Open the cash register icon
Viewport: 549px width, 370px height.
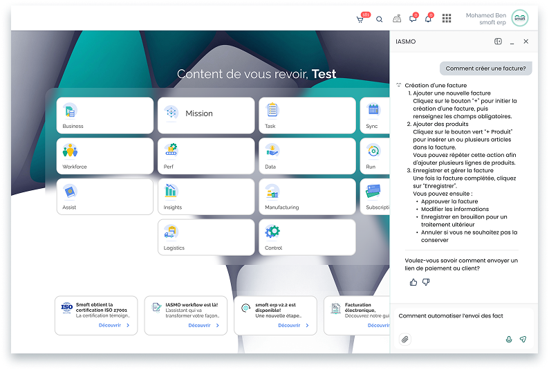pyautogui.click(x=397, y=19)
